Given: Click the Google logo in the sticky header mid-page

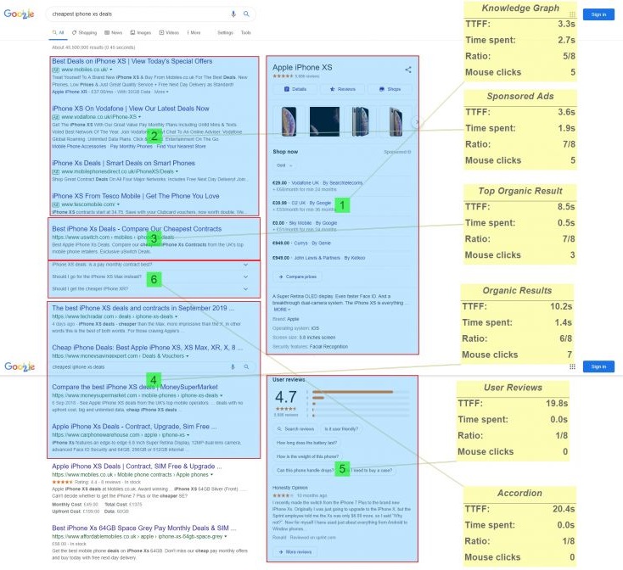Looking at the screenshot, I should click(20, 366).
